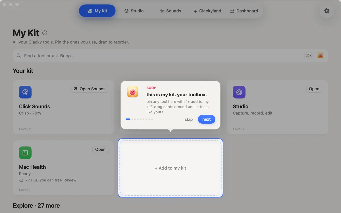
Task: Open the Sounds tab
Action: (170, 11)
